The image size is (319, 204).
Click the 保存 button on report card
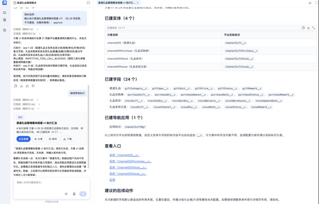[53, 139]
